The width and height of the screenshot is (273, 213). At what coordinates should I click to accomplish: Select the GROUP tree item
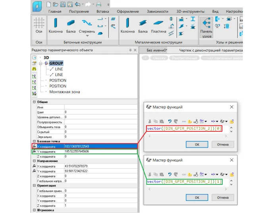56,63
